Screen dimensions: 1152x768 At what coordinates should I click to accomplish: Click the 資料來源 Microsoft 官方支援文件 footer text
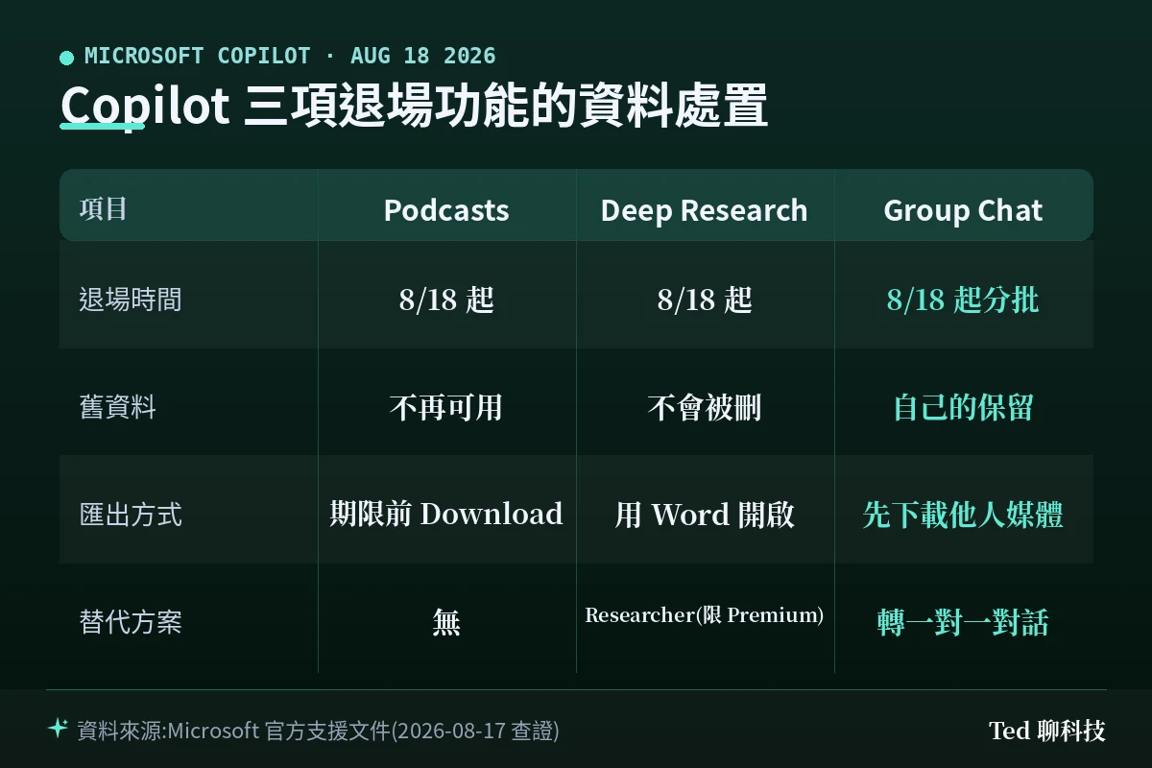tap(318, 731)
